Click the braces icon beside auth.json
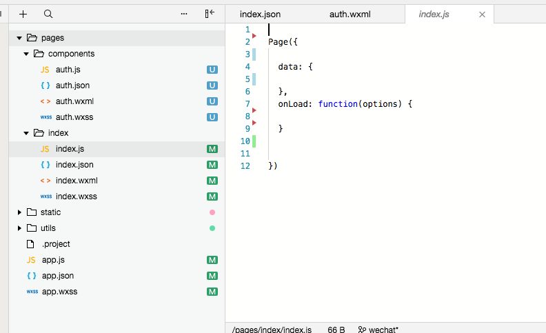Image resolution: width=546 pixels, height=333 pixels. pyautogui.click(x=45, y=85)
